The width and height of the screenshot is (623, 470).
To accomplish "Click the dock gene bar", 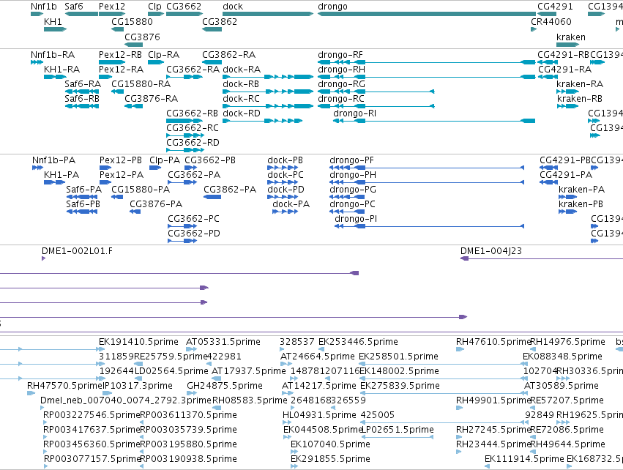I will [268, 14].
